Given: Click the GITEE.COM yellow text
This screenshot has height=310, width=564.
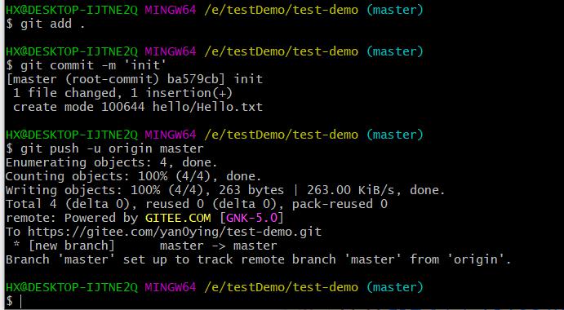Looking at the screenshot, I should point(178,218).
